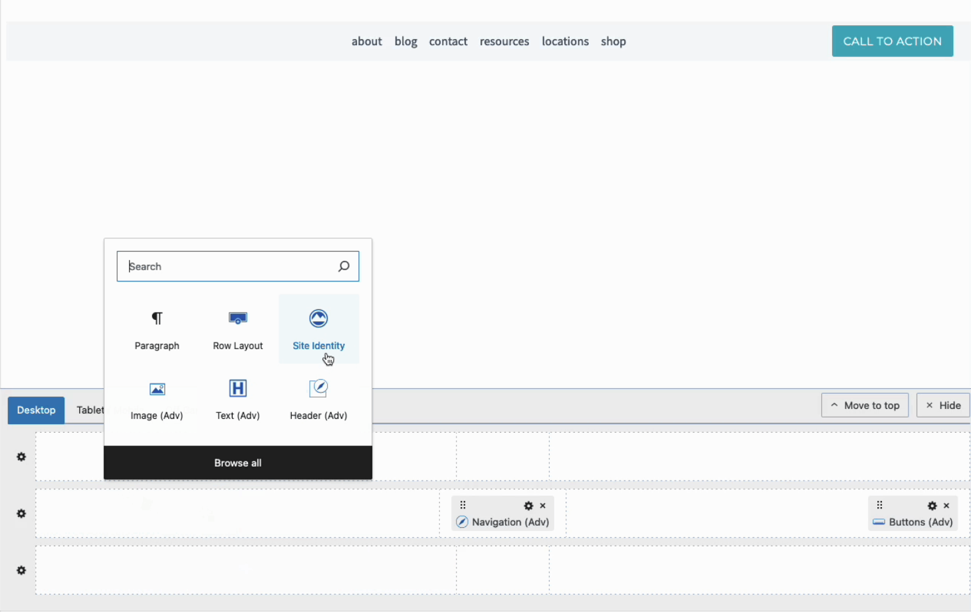Switch to the Desktop tab
The image size is (971, 612).
(37, 410)
